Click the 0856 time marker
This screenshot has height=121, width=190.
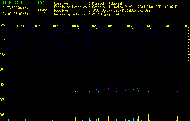pos(111,26)
